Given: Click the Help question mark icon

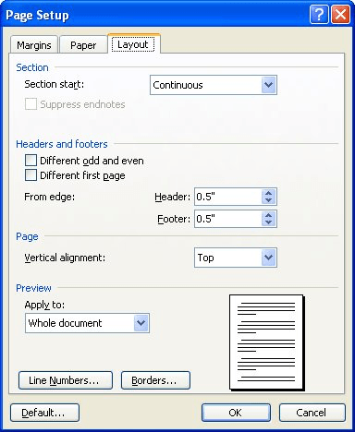Looking at the screenshot, I should 319,15.
